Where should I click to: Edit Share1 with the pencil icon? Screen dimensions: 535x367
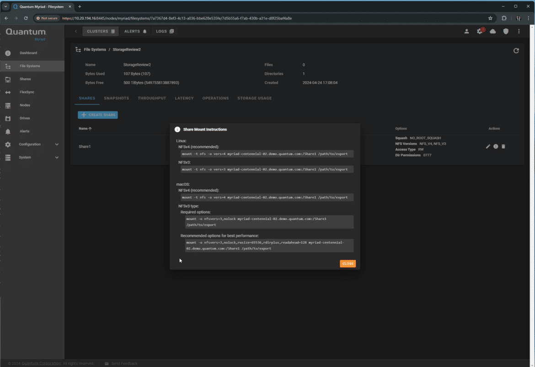point(488,147)
